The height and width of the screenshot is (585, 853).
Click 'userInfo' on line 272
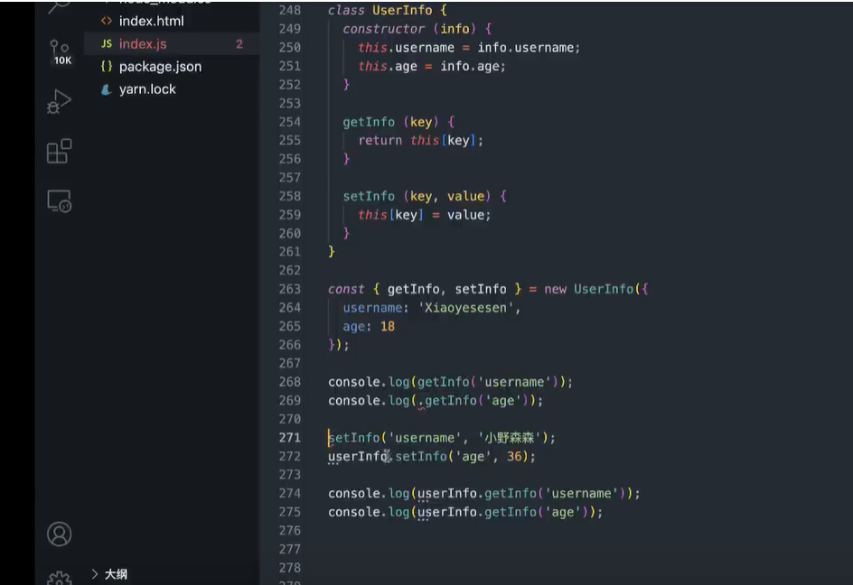358,456
